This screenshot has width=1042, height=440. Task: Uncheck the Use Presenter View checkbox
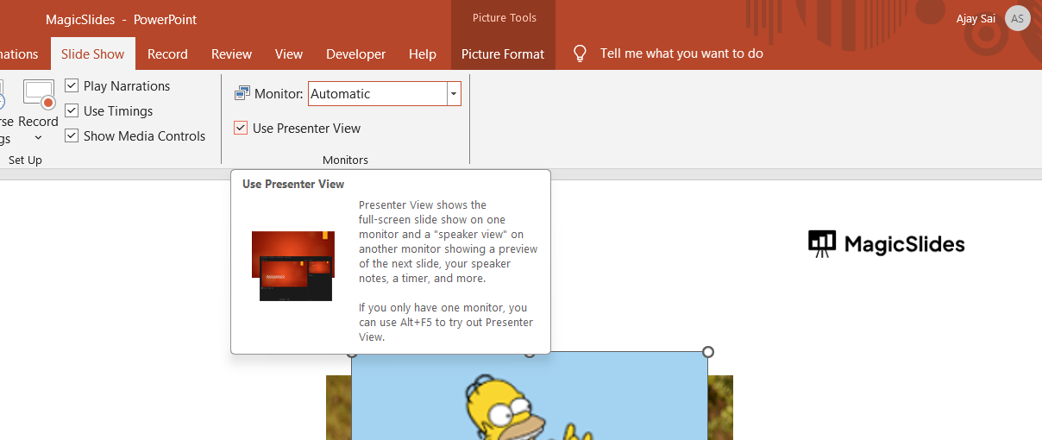point(241,129)
